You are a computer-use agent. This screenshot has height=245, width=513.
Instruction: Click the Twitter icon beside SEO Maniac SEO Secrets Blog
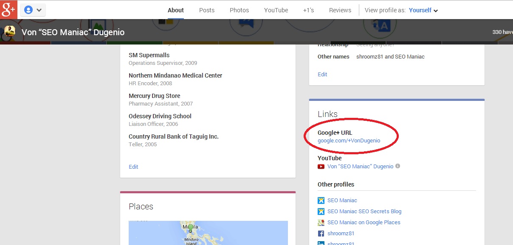point(321,211)
